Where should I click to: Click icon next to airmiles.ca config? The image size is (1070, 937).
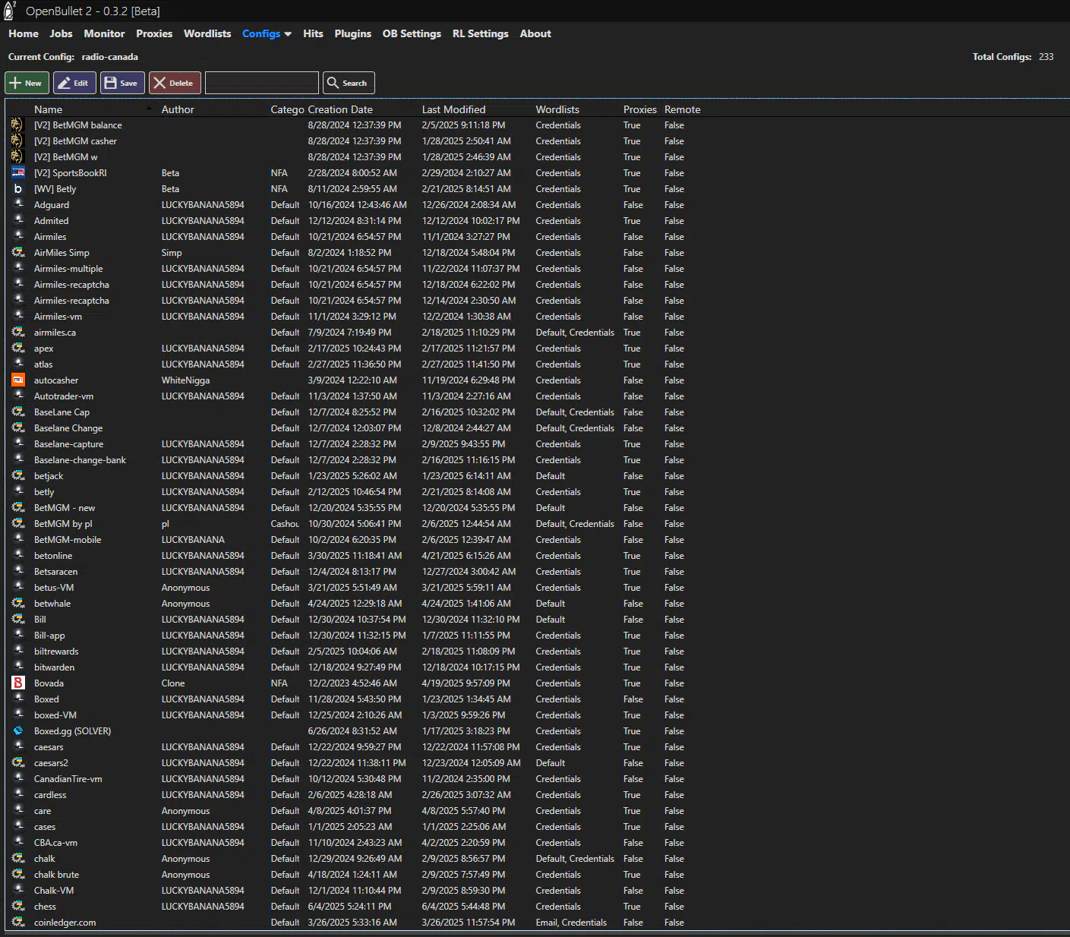pyautogui.click(x=18, y=333)
